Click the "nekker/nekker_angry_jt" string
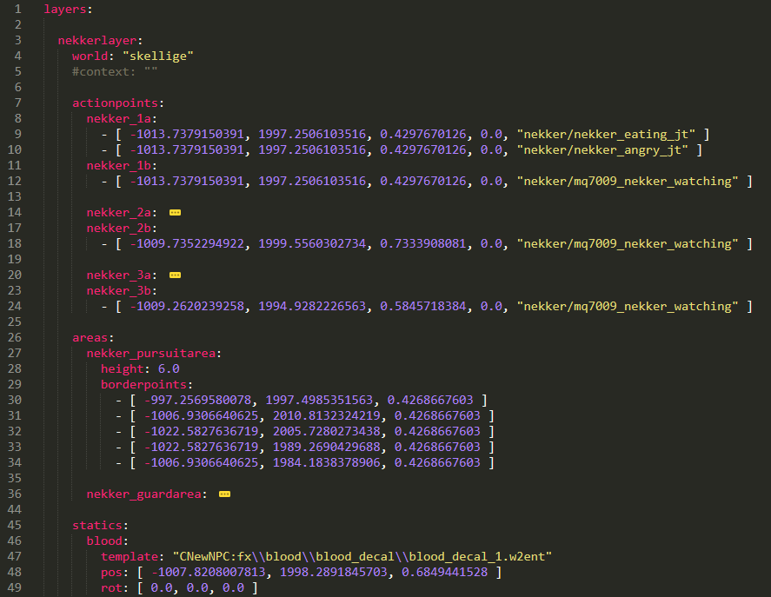Screen dimensions: 771x597 [601, 150]
